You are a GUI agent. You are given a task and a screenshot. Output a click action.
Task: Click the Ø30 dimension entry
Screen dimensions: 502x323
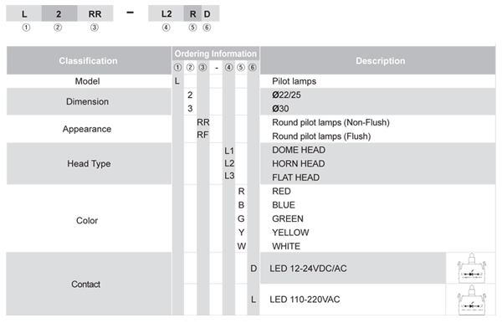point(280,109)
